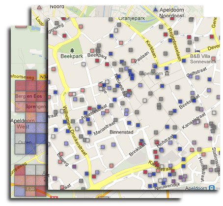
Task: Click the Eisweg street label
Action: 63,159
